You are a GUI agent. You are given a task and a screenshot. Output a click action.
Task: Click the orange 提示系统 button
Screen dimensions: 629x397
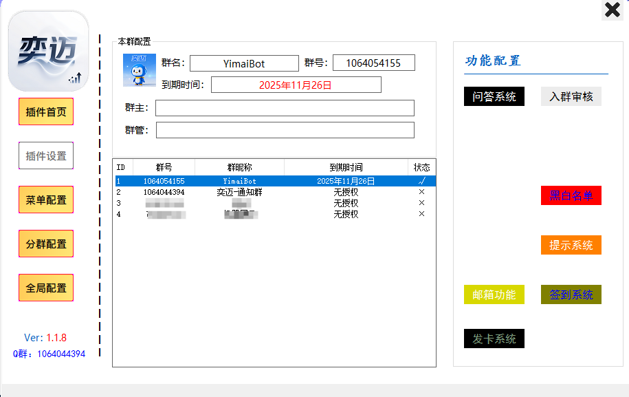pos(571,245)
